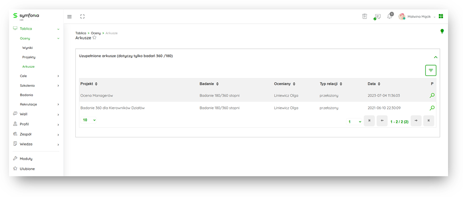463x197 pixels.
Task: Click the Moduły wrench icon
Action: [x=15, y=159]
